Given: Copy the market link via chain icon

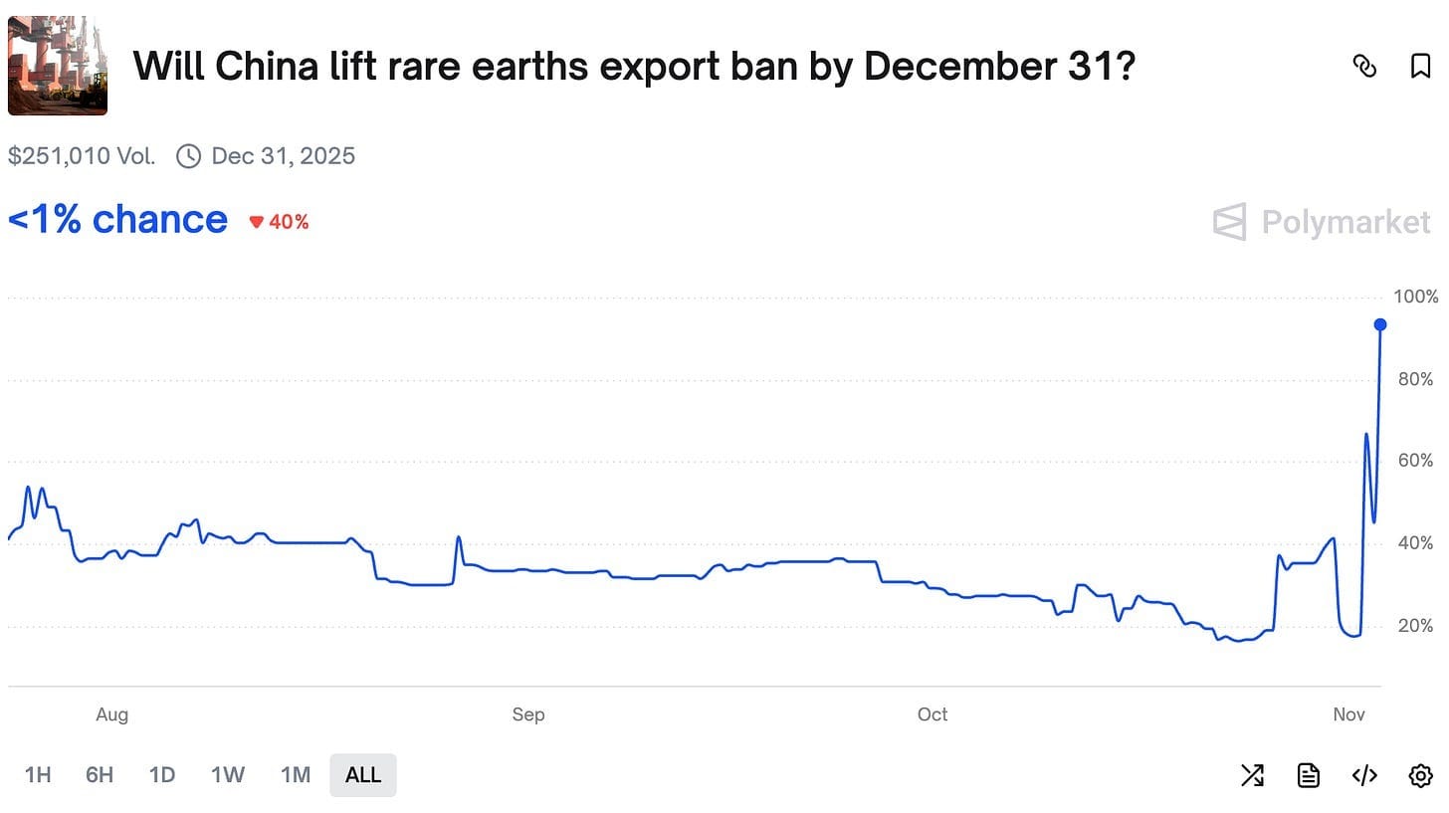Looking at the screenshot, I should (x=1364, y=66).
